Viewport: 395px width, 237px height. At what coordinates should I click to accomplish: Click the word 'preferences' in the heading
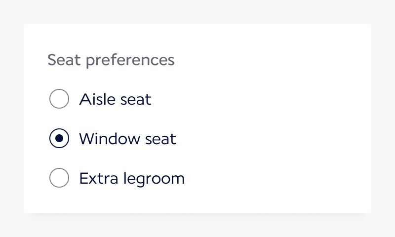pos(130,61)
